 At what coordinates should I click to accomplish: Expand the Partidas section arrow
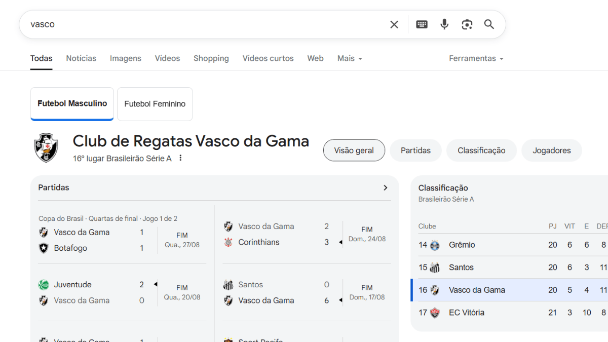pos(385,187)
